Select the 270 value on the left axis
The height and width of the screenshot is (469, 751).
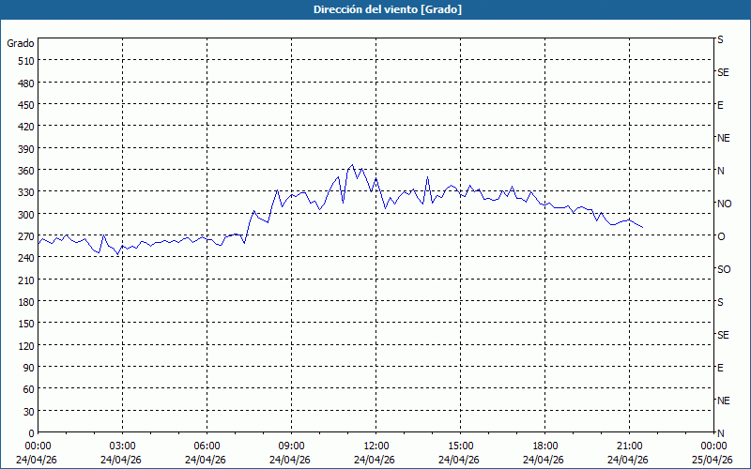click(24, 235)
